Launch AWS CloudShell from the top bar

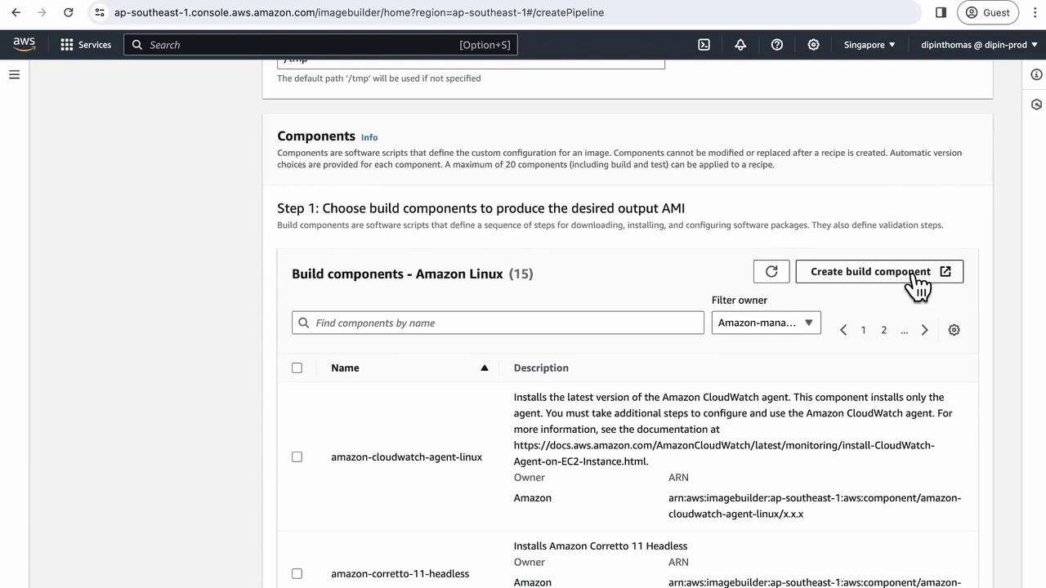point(704,45)
